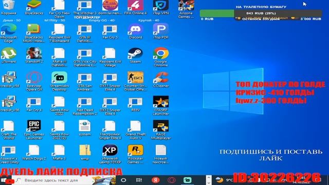Screen dimensions: 329x185
Task: Launch iTop VPN shortcut
Action: [x=161, y=8]
